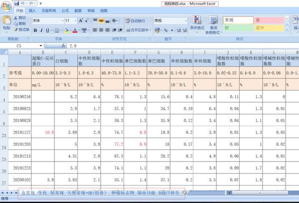Increase the cell indent

(120, 30)
